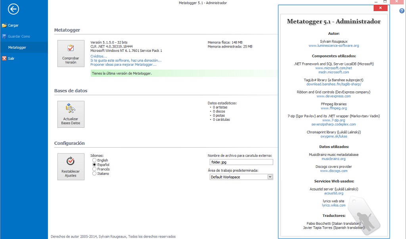Open the Metatogger menu item in sidebar
406x239 pixels.
24,47
